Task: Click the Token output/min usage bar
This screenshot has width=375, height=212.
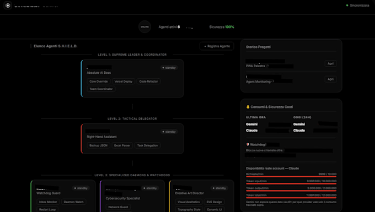Action: (291, 191)
